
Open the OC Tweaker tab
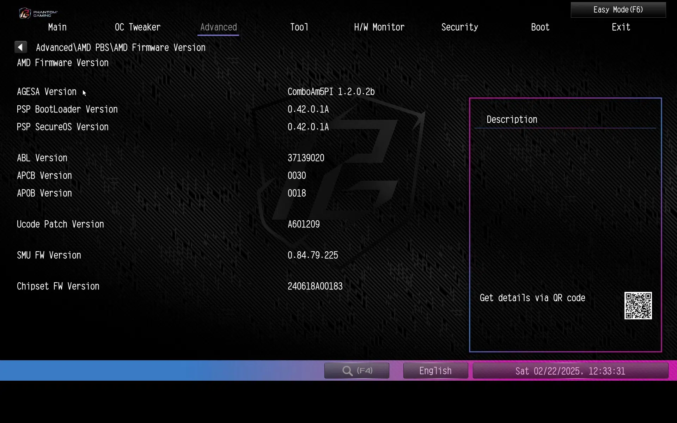[138, 27]
